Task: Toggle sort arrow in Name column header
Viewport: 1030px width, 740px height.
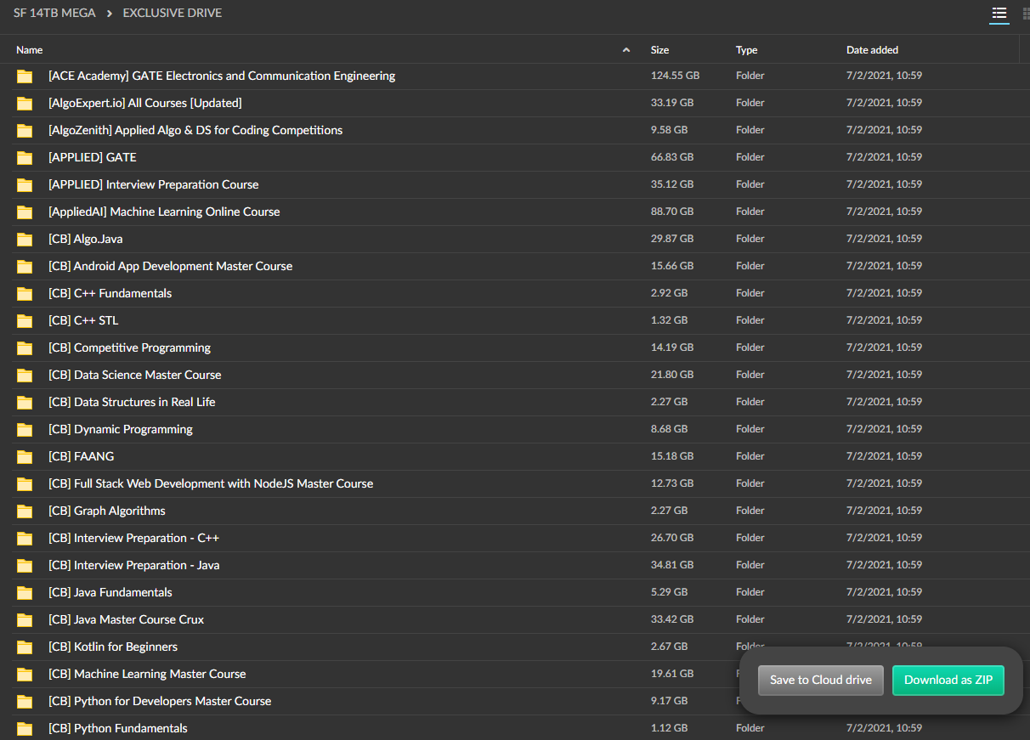Action: coord(626,50)
